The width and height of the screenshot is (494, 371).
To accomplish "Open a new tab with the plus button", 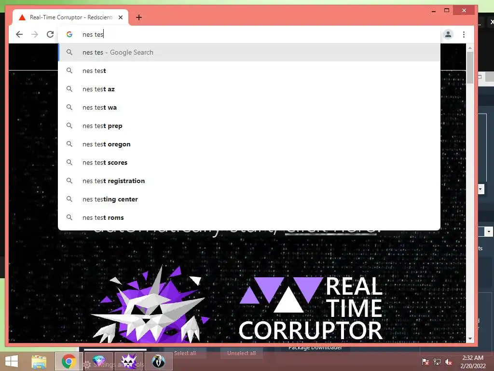I will 138,17.
